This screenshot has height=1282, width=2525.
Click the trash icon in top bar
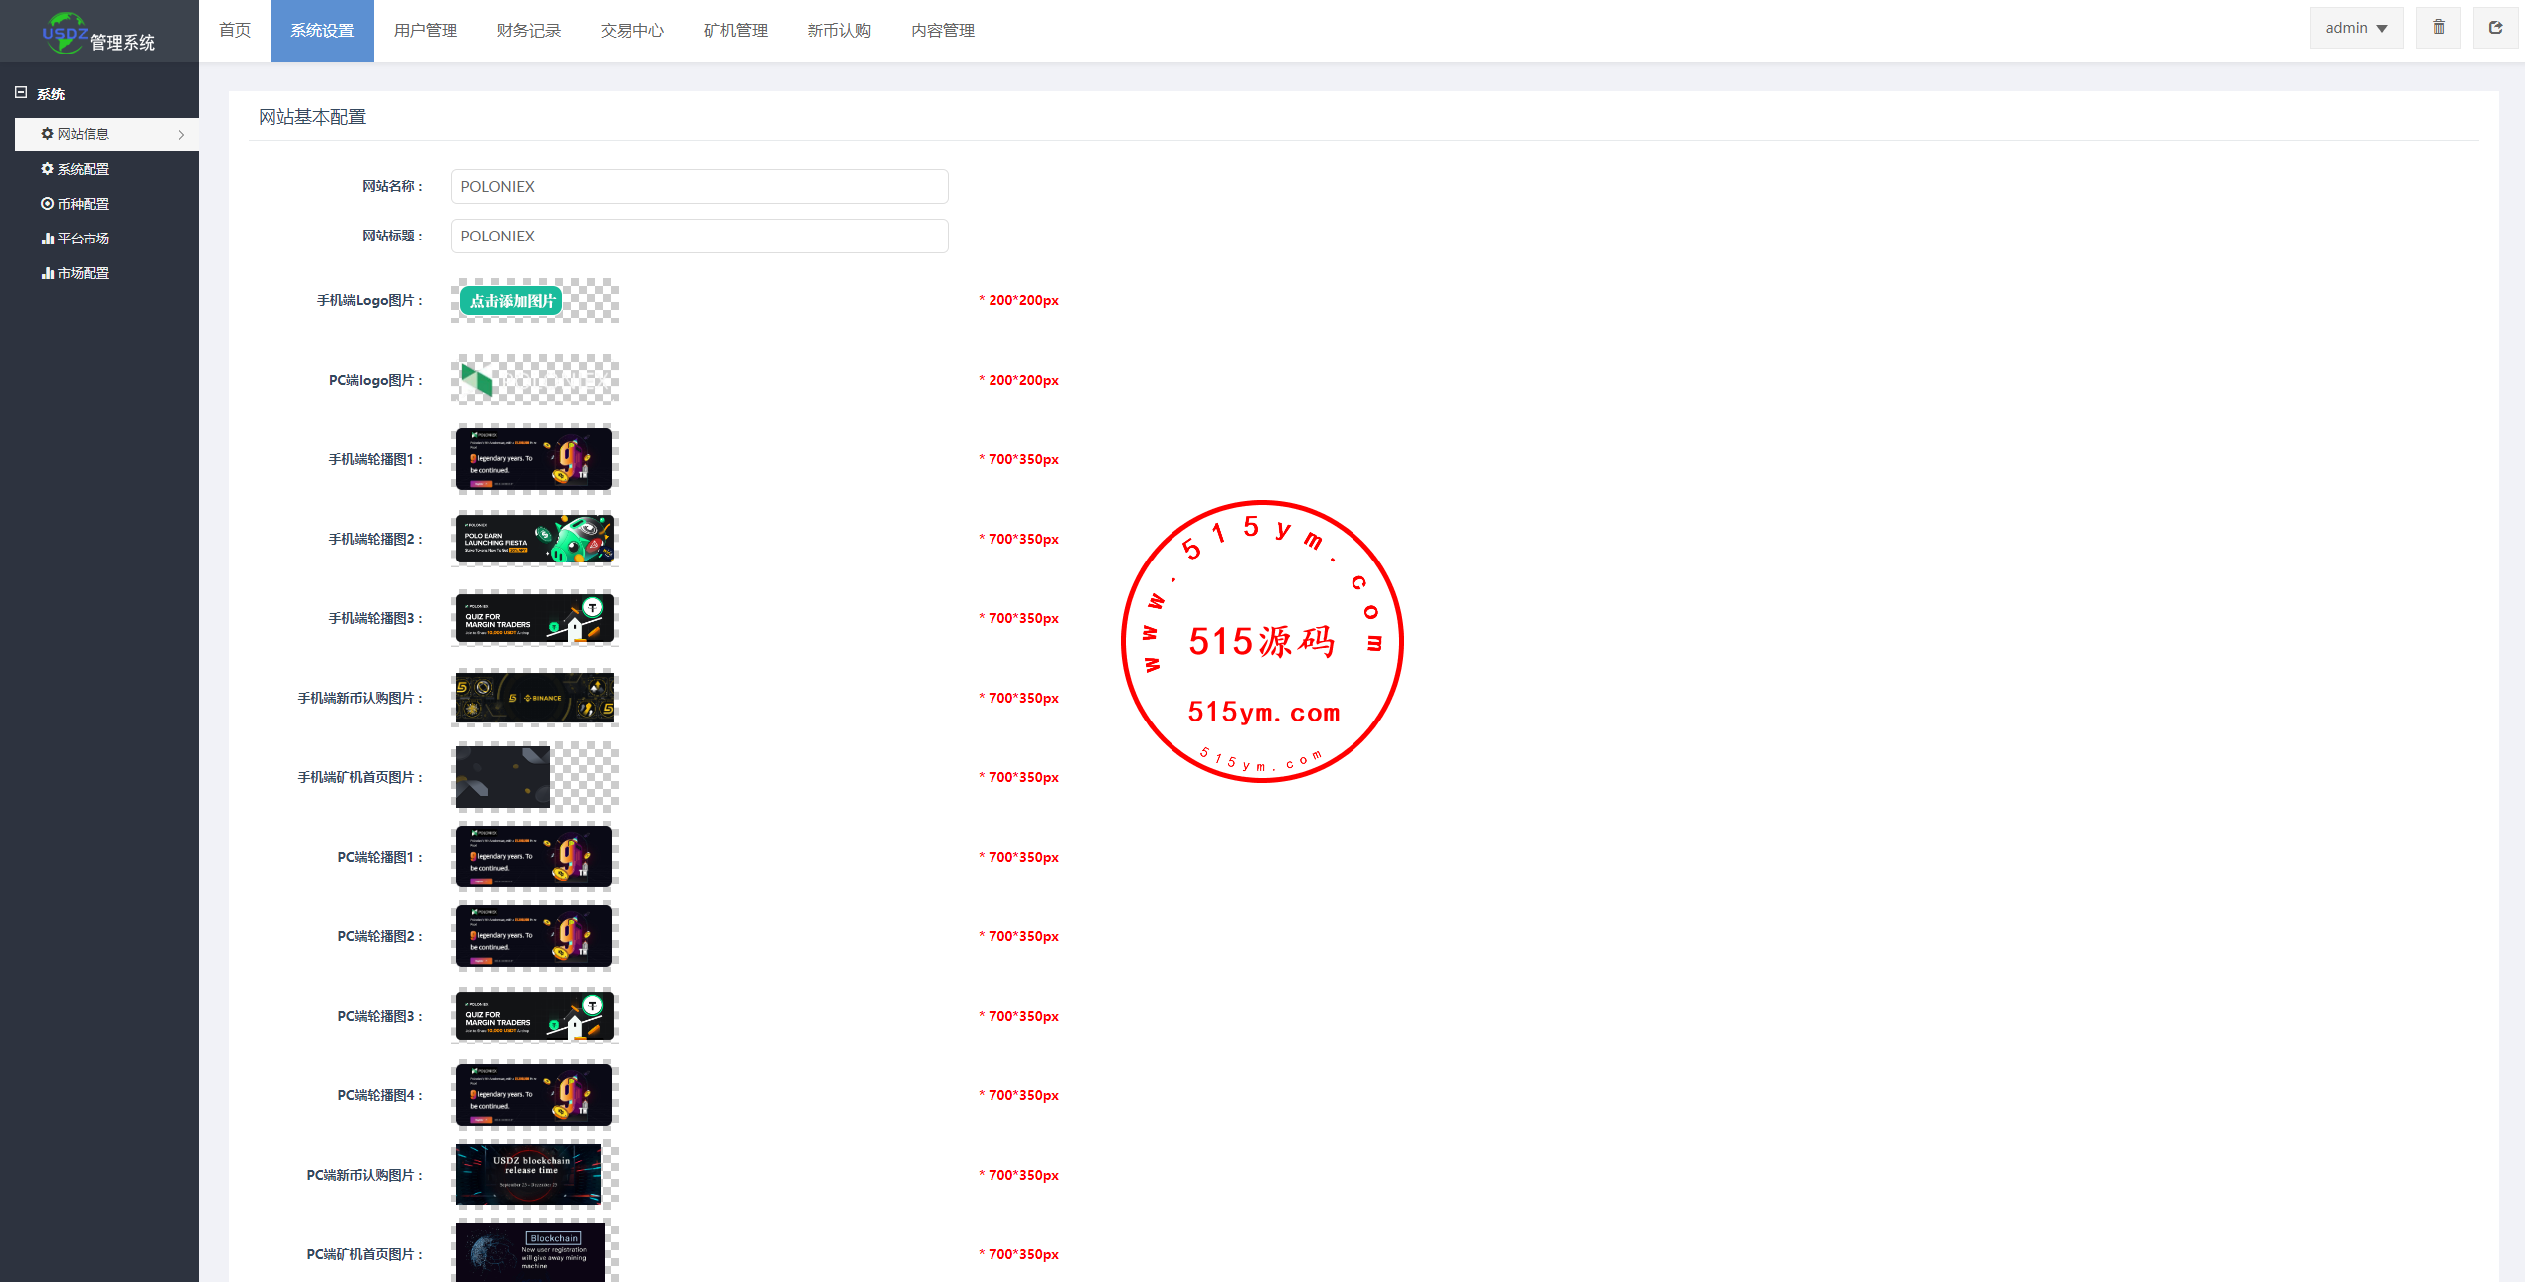click(x=2437, y=28)
